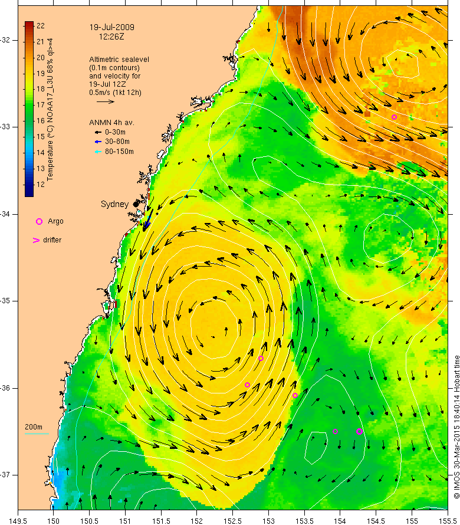This screenshot has height=525, width=460.
Task: Click the 200m depth label
Action: coord(34,427)
